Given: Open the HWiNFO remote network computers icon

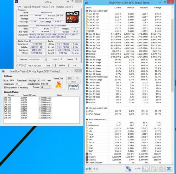Looking at the screenshot, I should (128, 169).
